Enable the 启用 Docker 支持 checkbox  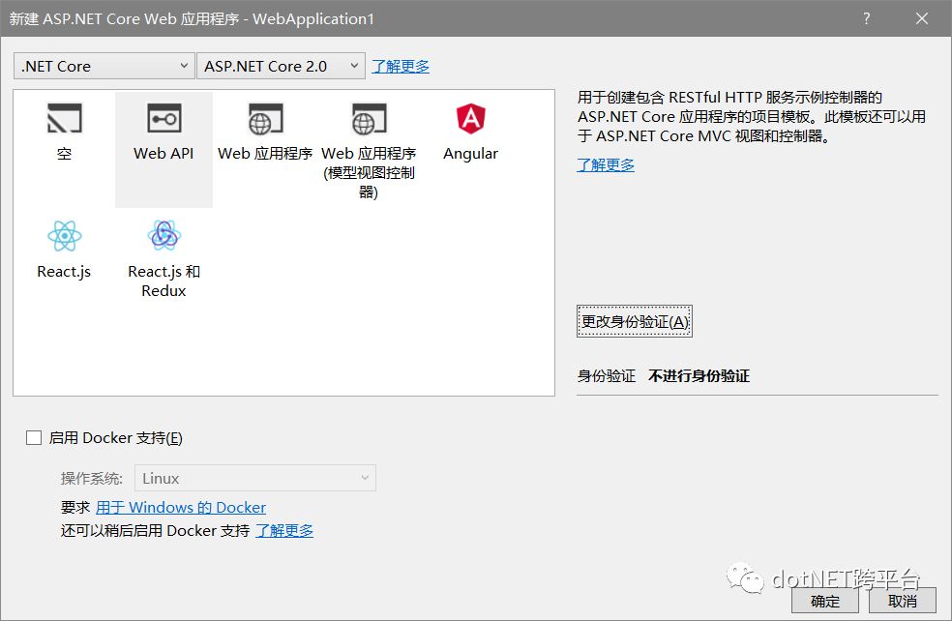click(x=34, y=437)
